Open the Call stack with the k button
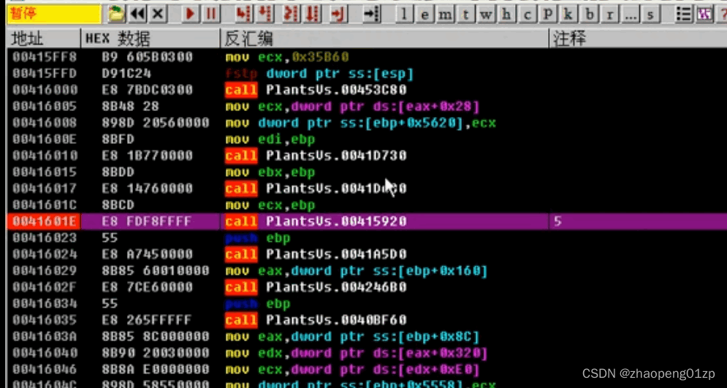The width and height of the screenshot is (727, 388). point(568,15)
